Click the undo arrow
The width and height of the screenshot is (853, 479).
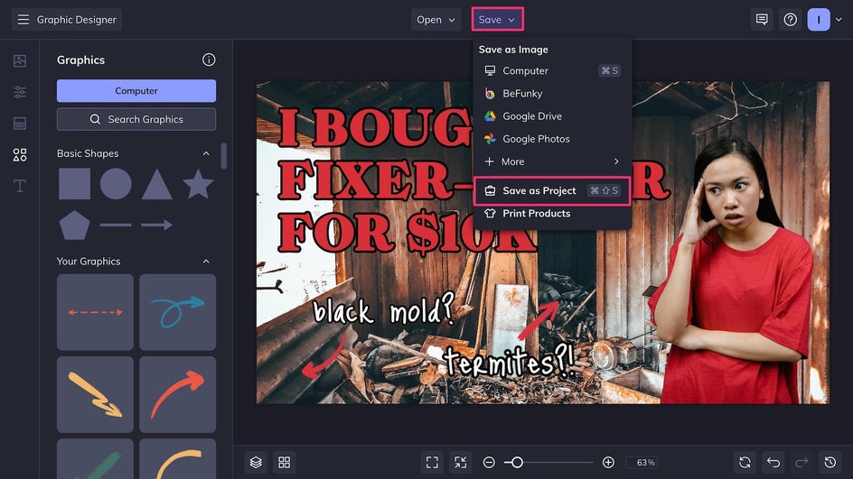pos(773,462)
